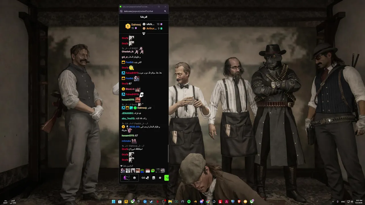Click username m5mdx in the chat
The width and height of the screenshot is (365, 205).
(126, 141)
